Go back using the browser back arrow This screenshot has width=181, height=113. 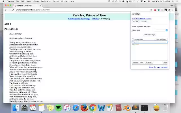[6, 10]
